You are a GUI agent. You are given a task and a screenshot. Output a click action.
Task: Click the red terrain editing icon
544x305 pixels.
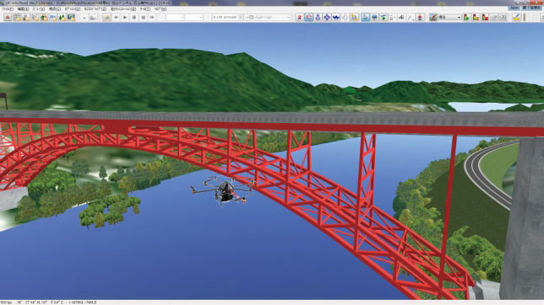point(8,18)
